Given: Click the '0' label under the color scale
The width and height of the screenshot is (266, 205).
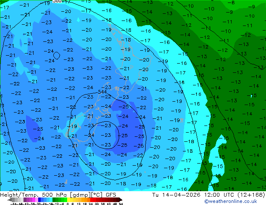Looking at the screenshot, I should pos(68,204).
